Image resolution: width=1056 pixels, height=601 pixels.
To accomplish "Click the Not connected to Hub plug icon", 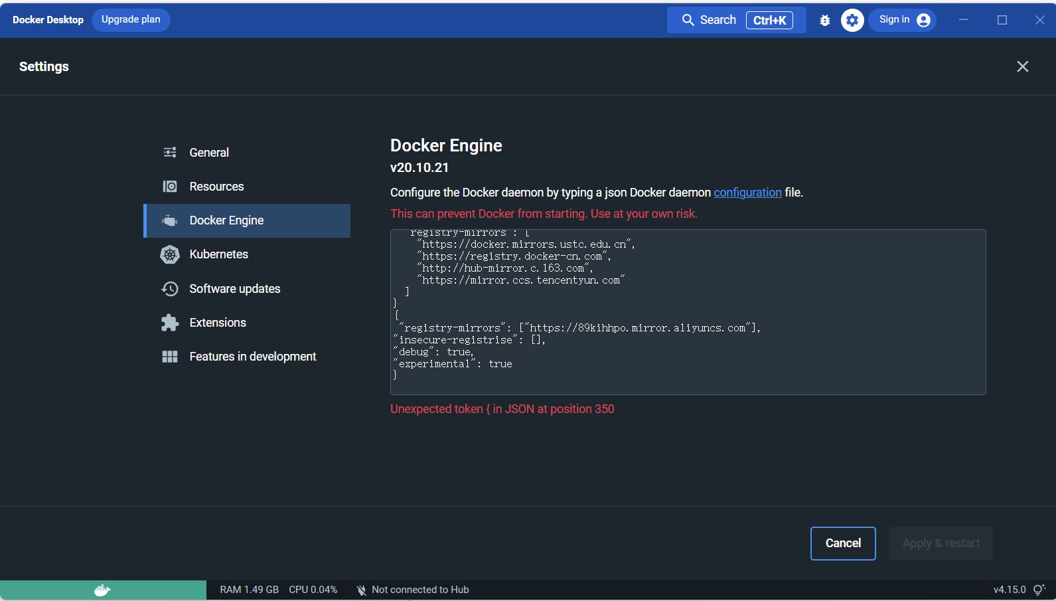I will tap(361, 590).
